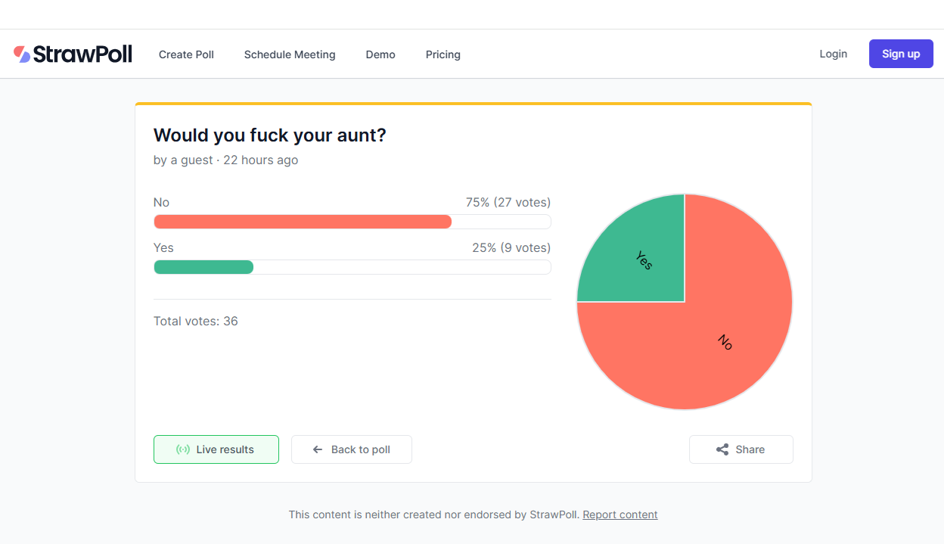Click the '25% (9 votes)' text
Screen dimensions: 944x544
pos(511,248)
